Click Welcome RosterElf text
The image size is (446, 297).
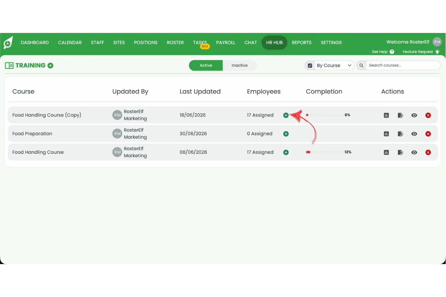point(408,42)
